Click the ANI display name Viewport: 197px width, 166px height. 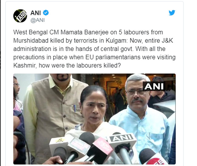pos(35,13)
